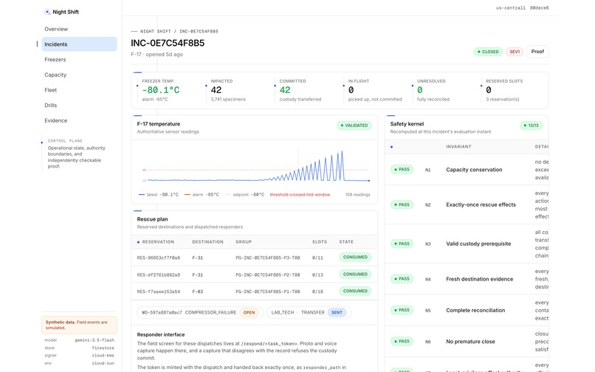595x372 pixels.
Task: Click the us-central1 region label
Action: (x=510, y=7)
